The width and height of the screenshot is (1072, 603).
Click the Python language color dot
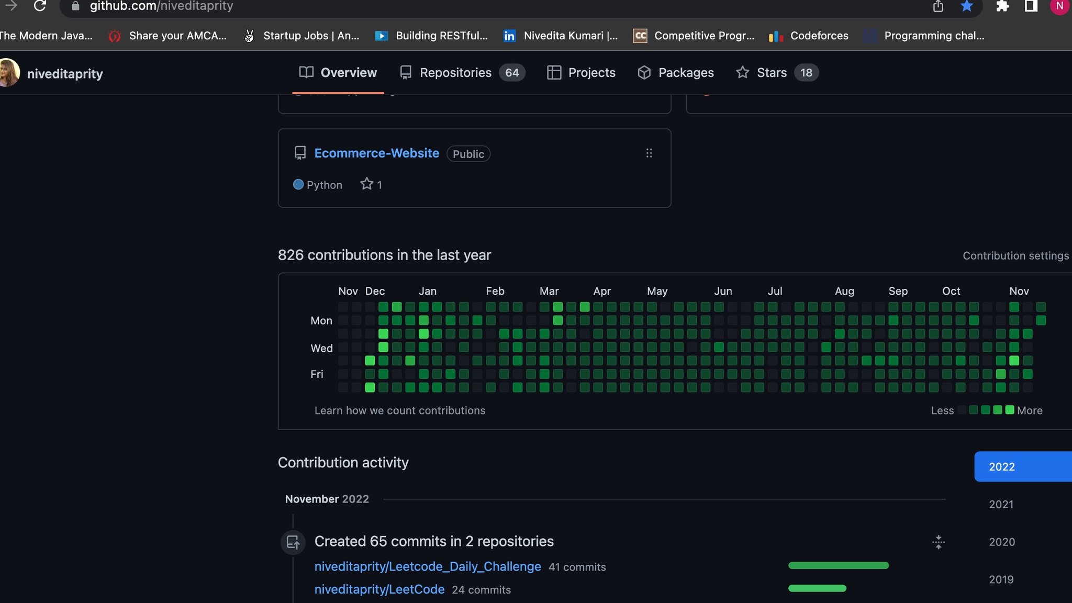click(298, 184)
